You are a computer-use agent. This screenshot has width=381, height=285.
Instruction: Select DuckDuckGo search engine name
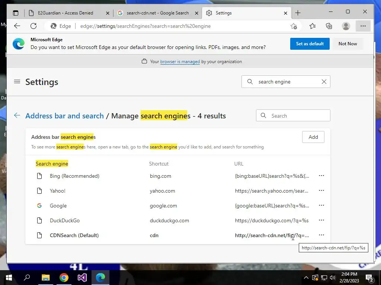click(65, 220)
